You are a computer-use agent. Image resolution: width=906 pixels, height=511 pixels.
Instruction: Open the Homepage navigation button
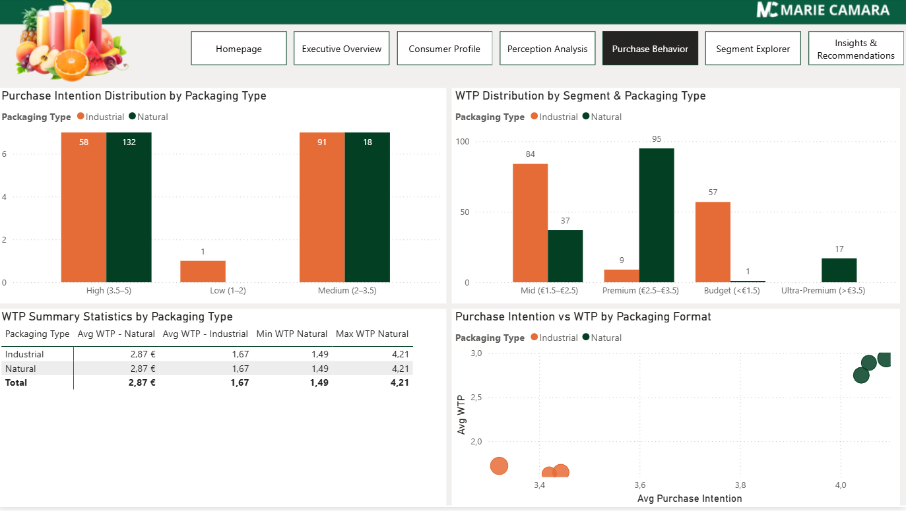(x=239, y=49)
